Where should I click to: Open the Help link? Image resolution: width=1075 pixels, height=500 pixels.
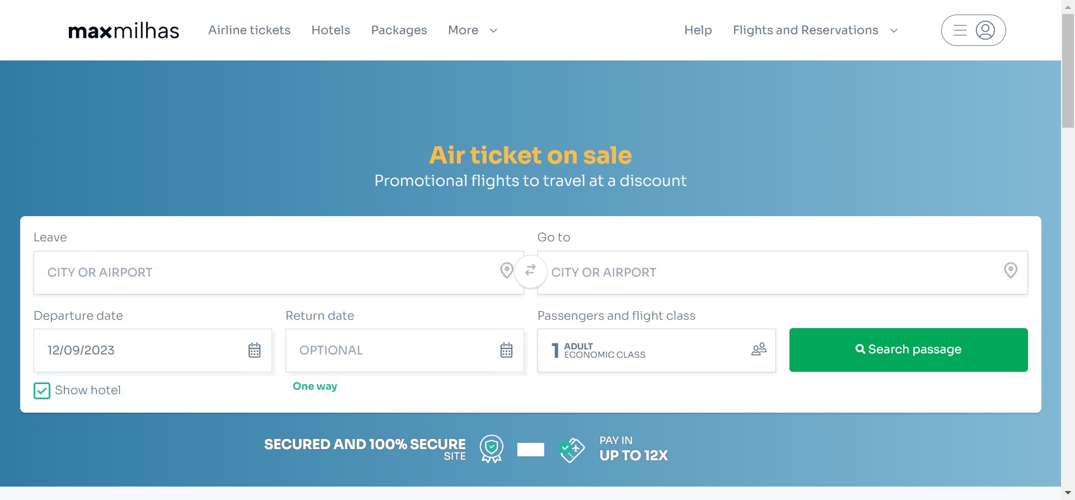pyautogui.click(x=698, y=30)
